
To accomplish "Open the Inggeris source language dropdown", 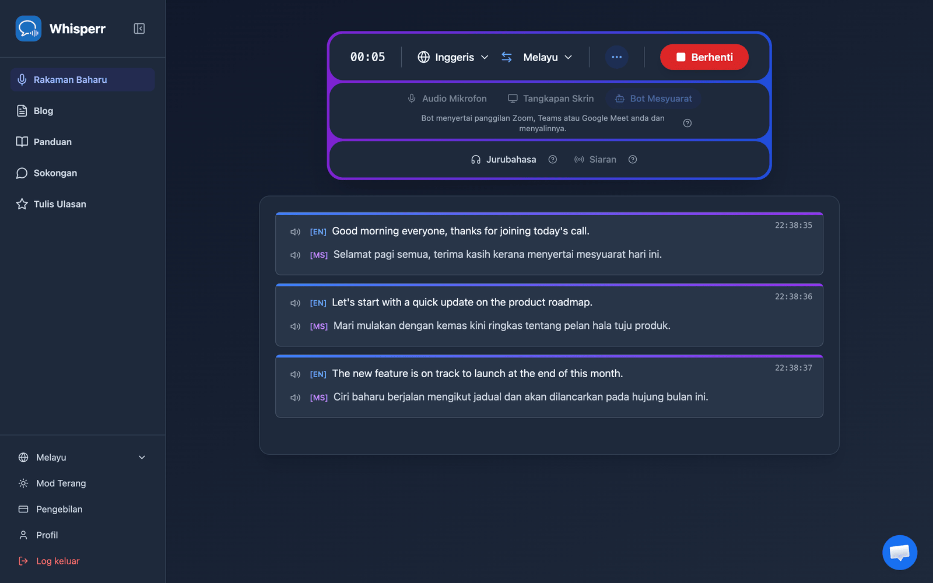I will point(453,57).
